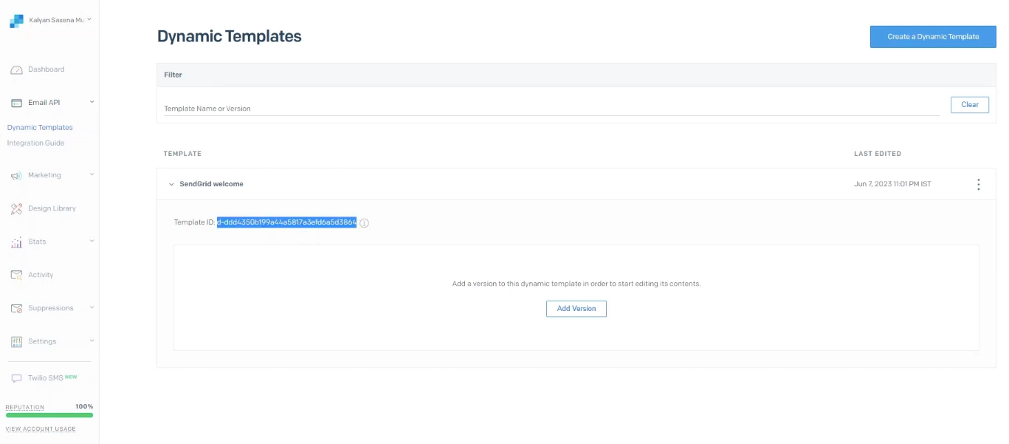1009x444 pixels.
Task: Click the info icon beside Template ID
Action: click(365, 223)
